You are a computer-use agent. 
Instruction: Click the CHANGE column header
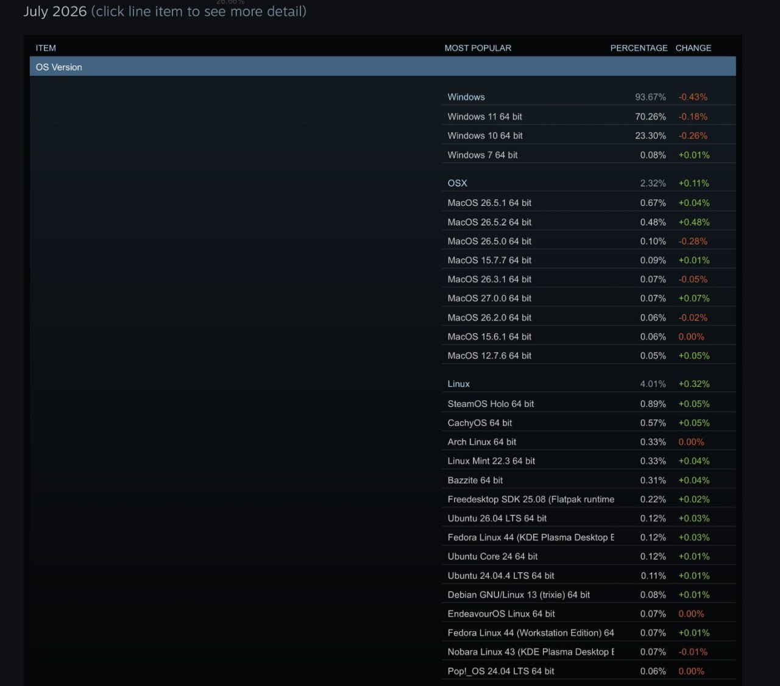(x=693, y=48)
